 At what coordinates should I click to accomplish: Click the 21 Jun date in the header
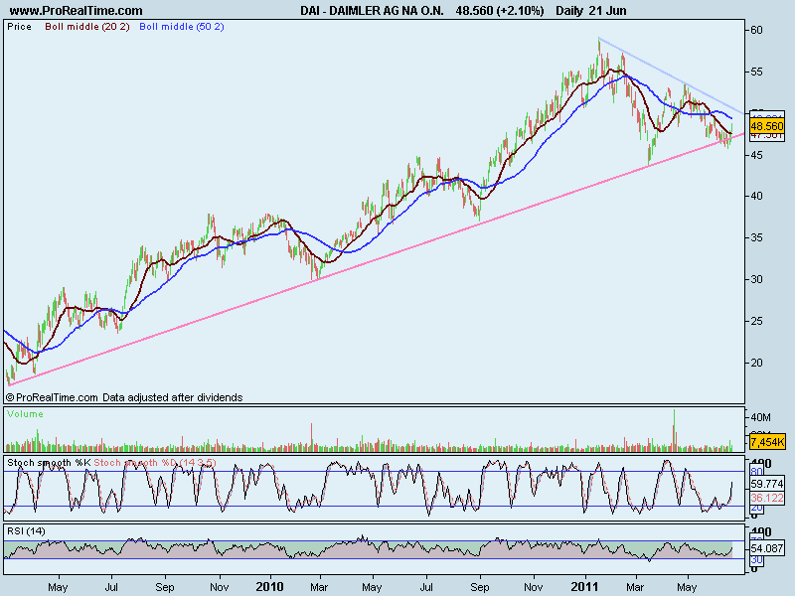coord(607,11)
